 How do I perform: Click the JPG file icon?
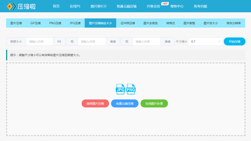[120, 89]
